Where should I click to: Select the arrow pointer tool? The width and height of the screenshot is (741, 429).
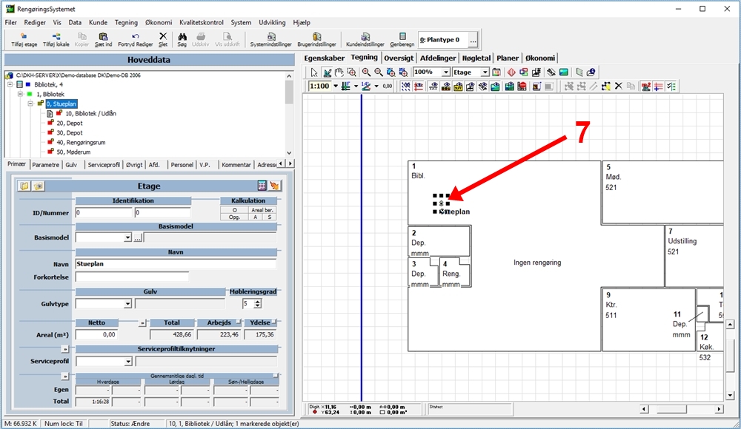(x=314, y=72)
